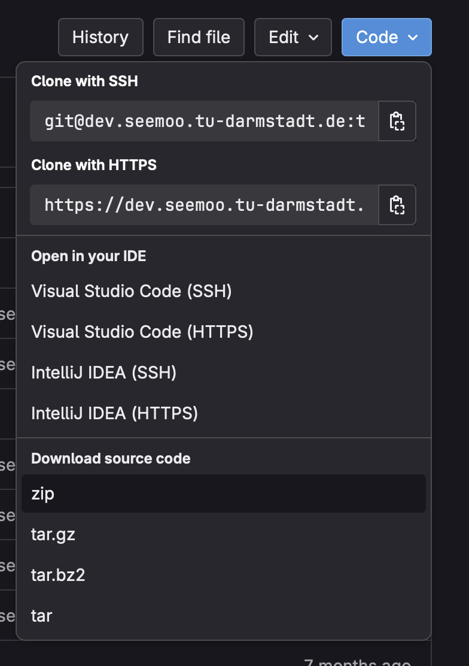Image resolution: width=469 pixels, height=666 pixels.
Task: Click the 'Download source code' header
Action: 111,459
